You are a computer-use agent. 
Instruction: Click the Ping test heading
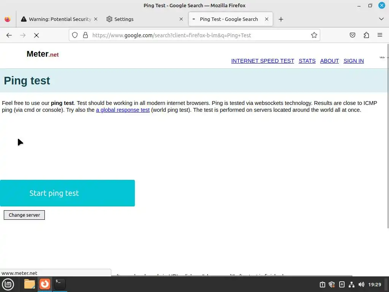pyautogui.click(x=27, y=81)
